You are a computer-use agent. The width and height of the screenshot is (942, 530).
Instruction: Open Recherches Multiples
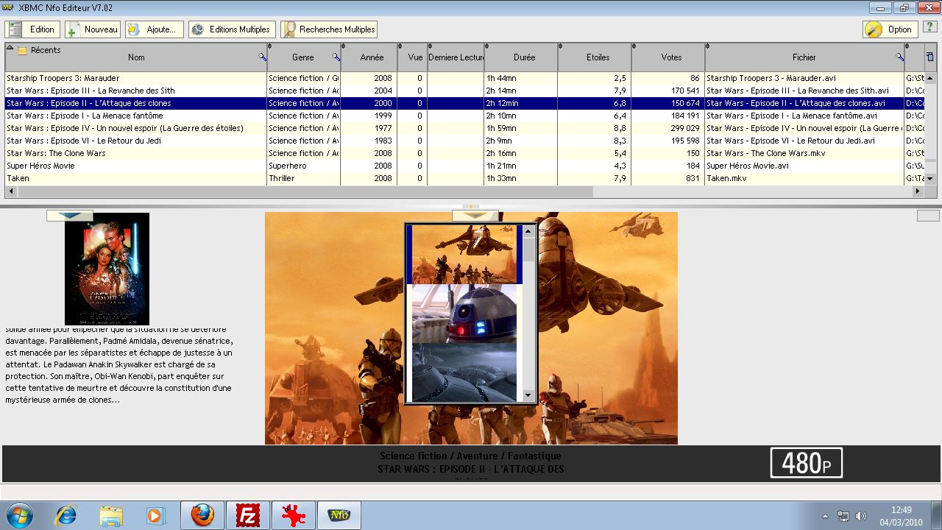(x=329, y=29)
